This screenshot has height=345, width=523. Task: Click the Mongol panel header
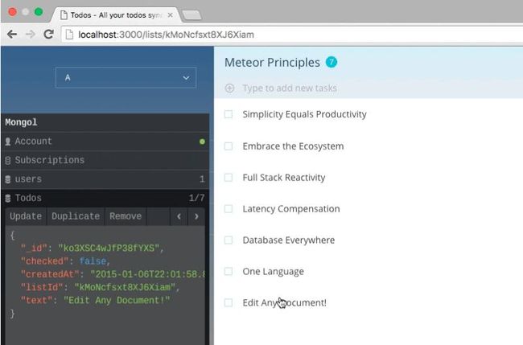[x=105, y=122]
